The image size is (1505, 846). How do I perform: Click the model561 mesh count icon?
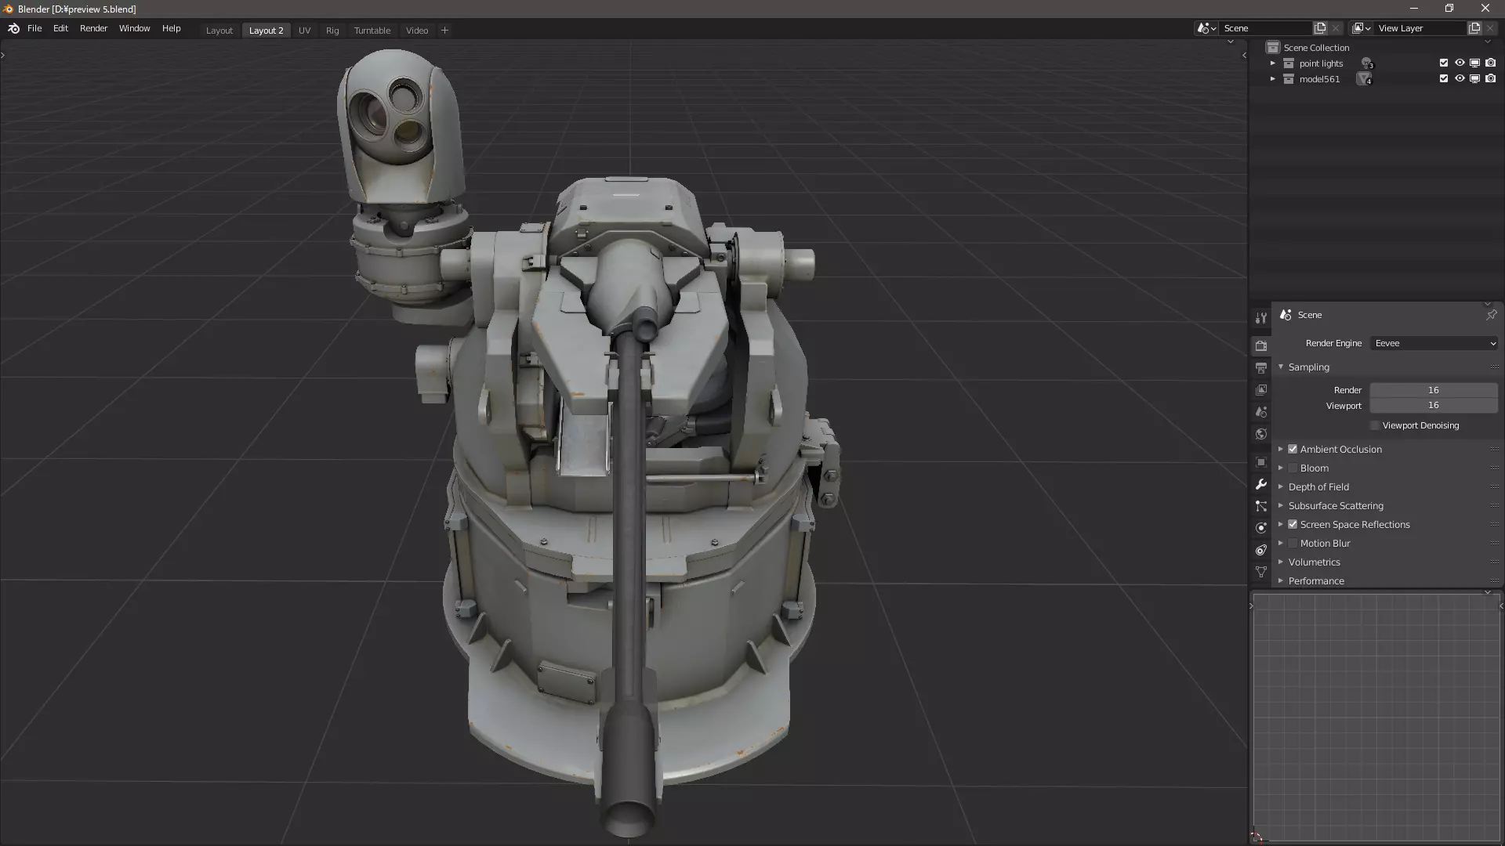(1365, 79)
